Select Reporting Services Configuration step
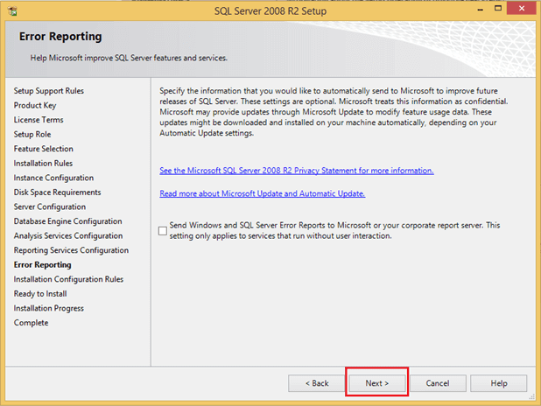 [71, 250]
